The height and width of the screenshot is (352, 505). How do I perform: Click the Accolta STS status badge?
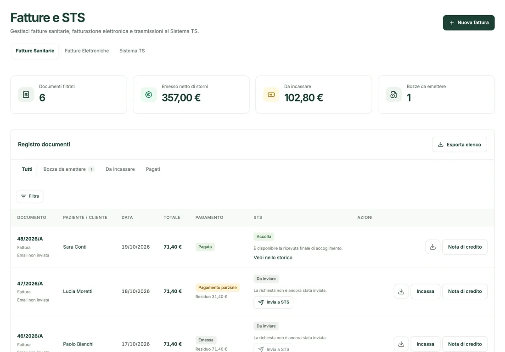pyautogui.click(x=264, y=237)
